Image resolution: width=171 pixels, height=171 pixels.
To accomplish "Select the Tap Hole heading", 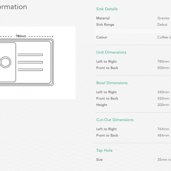I will tap(104, 150).
